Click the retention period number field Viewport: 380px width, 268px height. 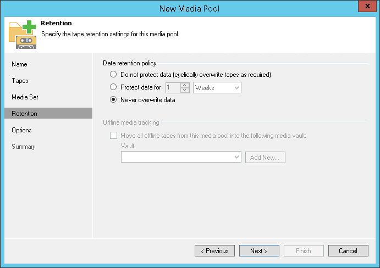tap(173, 87)
